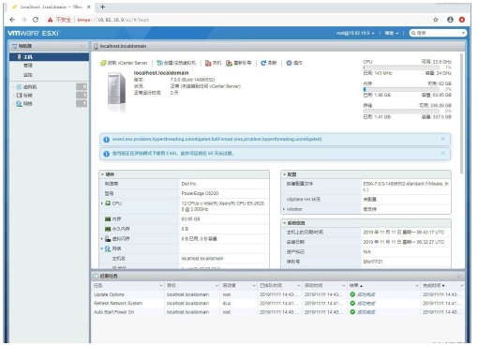This screenshot has height=346, width=478.
Task: Click the Memory icon in Hardware panel
Action: pos(108,219)
